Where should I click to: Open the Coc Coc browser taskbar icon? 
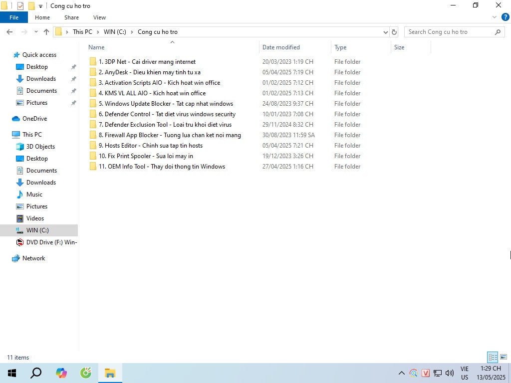(x=86, y=373)
